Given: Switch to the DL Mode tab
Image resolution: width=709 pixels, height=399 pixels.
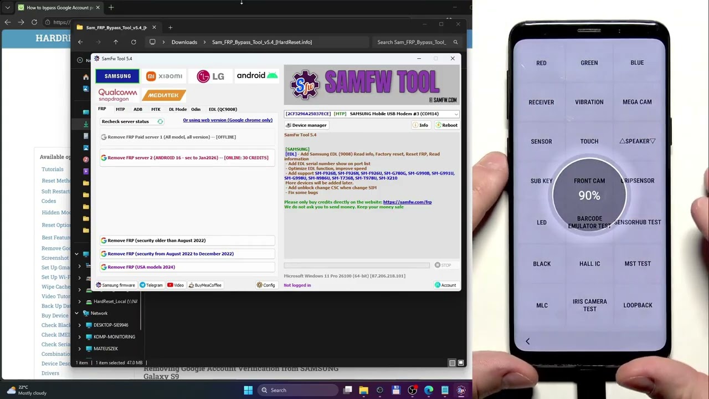Looking at the screenshot, I should click(x=178, y=109).
